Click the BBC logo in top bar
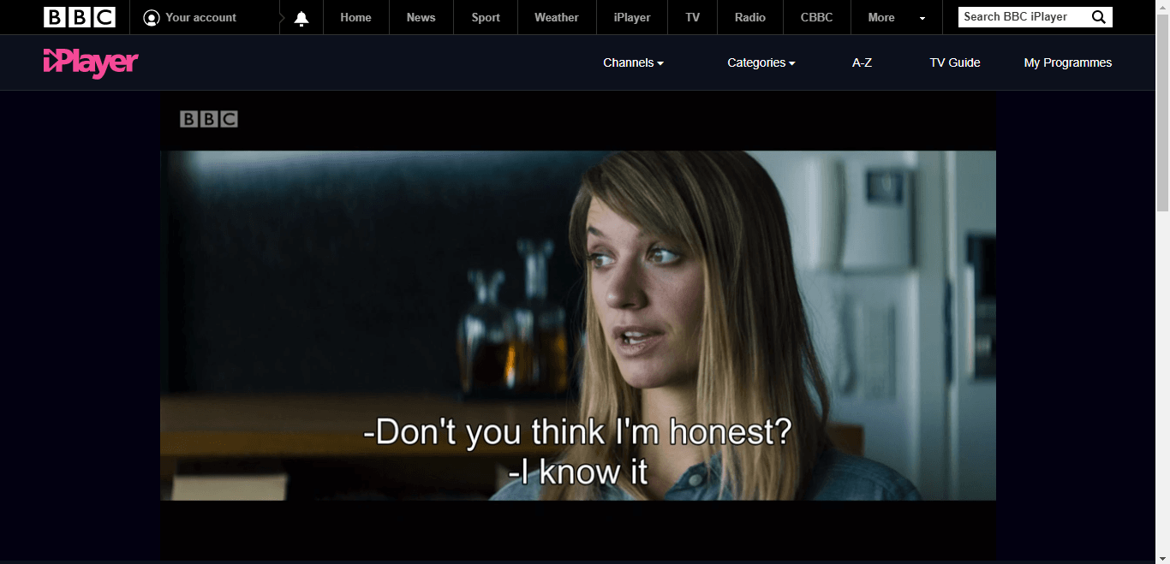 [80, 17]
